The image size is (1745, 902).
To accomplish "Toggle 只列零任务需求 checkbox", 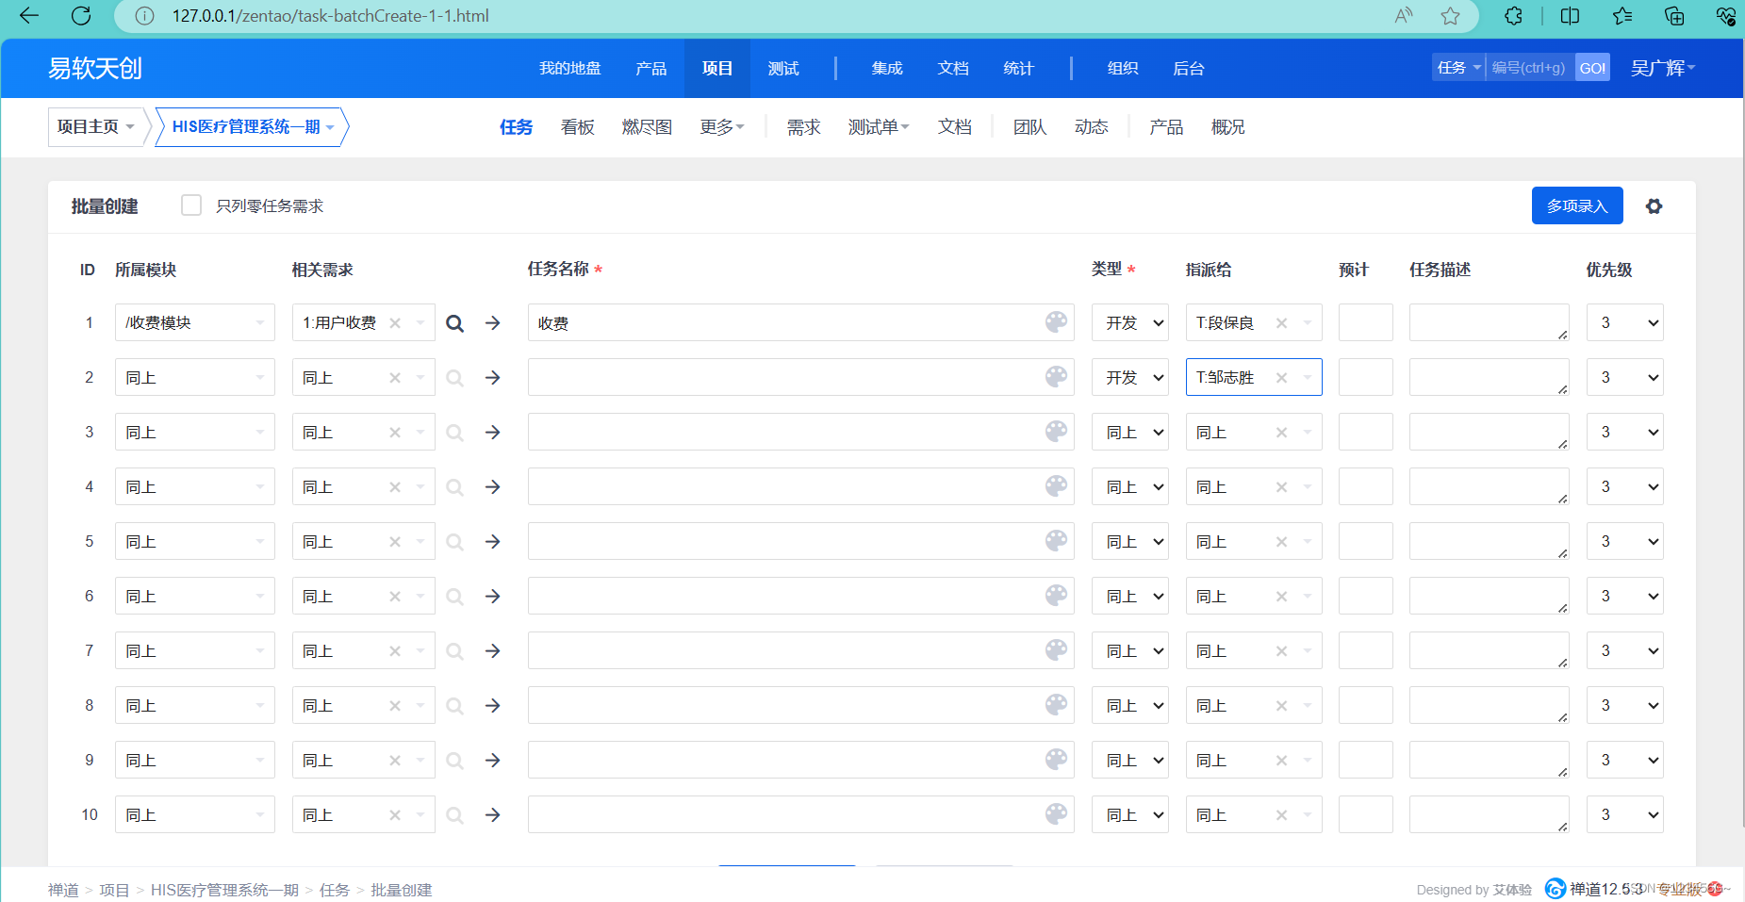I will [191, 205].
